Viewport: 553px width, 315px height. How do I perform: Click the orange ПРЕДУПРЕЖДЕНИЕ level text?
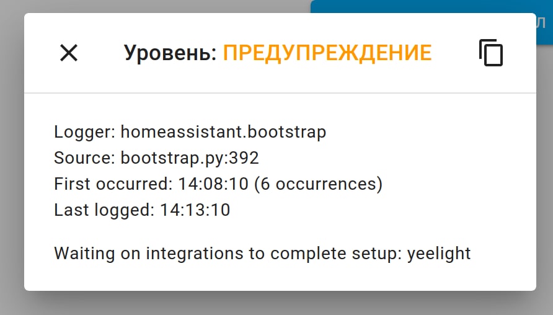327,53
